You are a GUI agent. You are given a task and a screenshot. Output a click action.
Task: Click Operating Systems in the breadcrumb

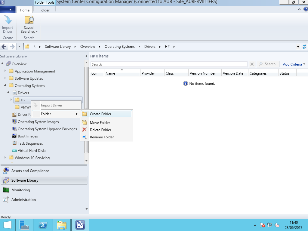pos(120,47)
